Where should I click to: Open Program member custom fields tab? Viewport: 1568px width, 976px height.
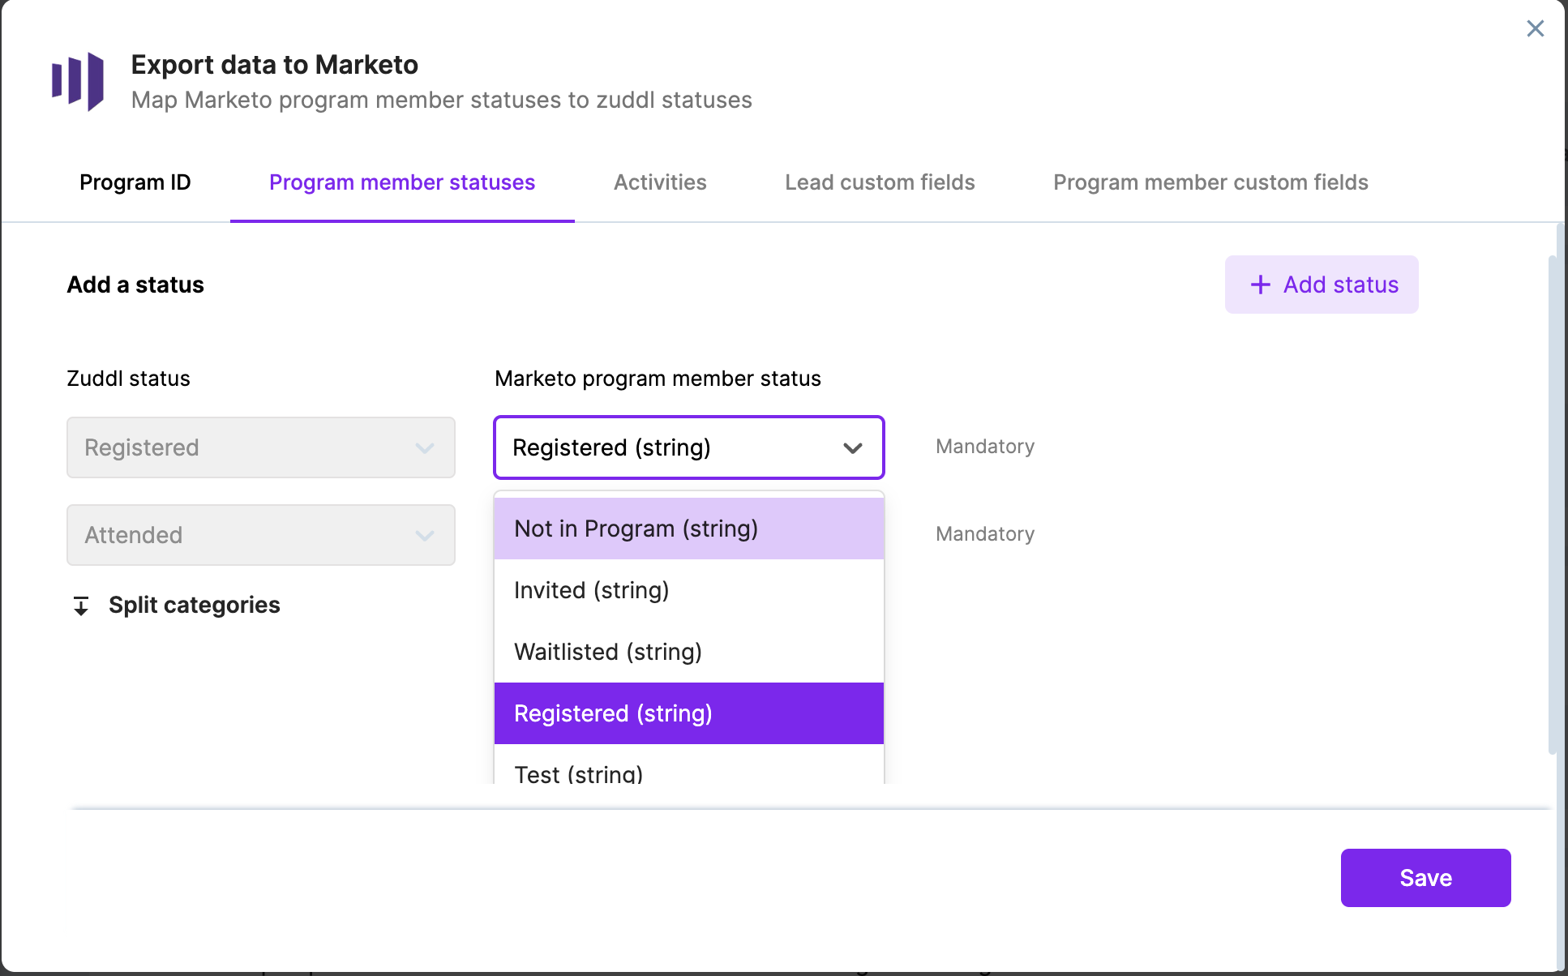click(x=1210, y=182)
